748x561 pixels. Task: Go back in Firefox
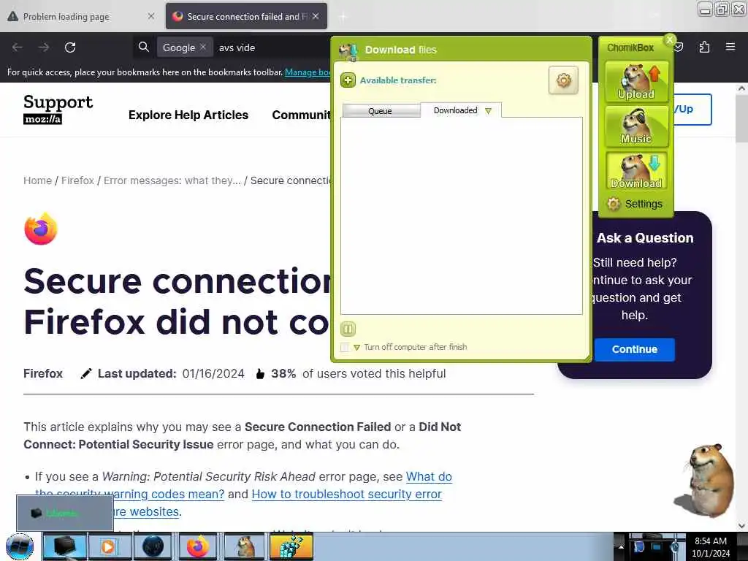coord(18,47)
